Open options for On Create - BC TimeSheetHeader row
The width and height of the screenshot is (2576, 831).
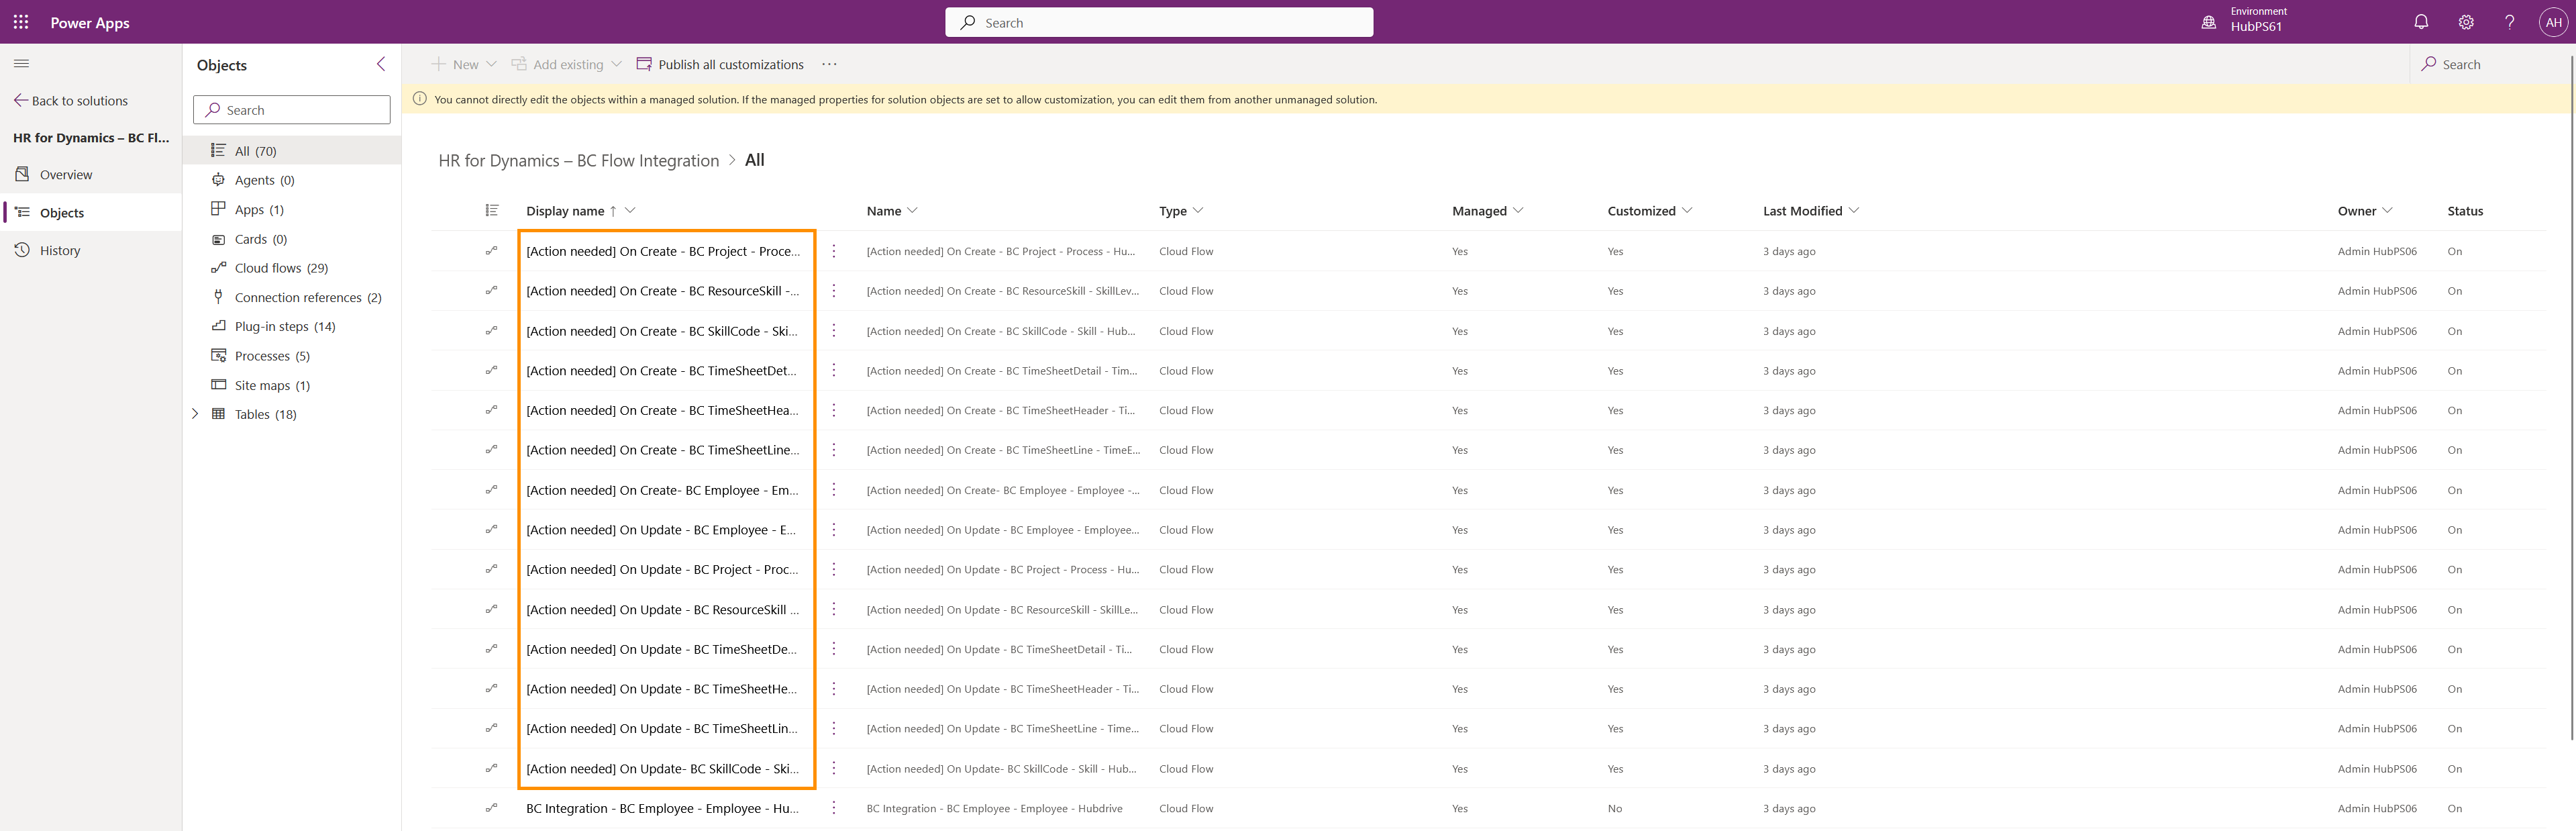tap(834, 410)
